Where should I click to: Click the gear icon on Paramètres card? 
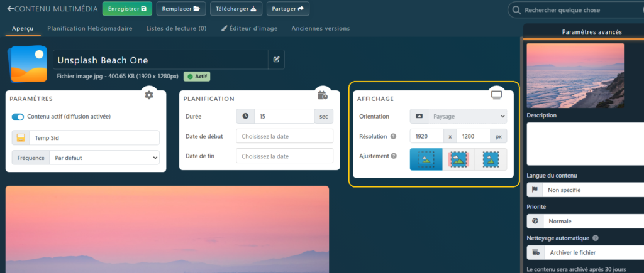(x=148, y=95)
